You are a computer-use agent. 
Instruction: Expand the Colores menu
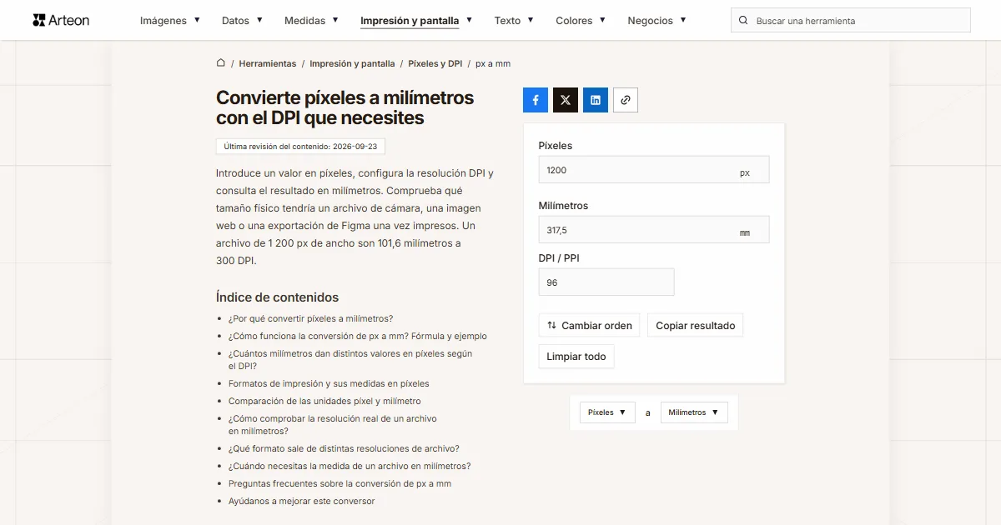point(581,21)
